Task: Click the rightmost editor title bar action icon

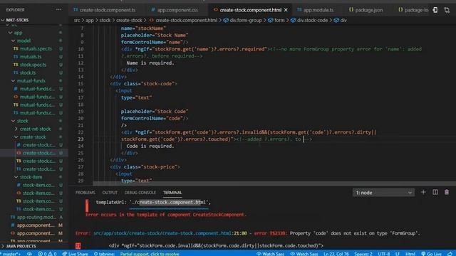Action: point(447,10)
